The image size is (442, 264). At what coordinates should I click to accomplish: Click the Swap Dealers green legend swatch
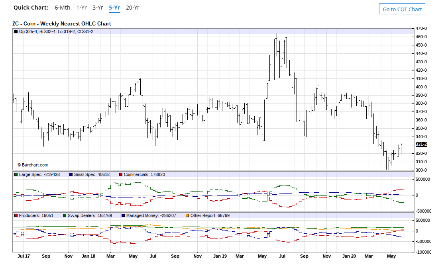point(65,215)
